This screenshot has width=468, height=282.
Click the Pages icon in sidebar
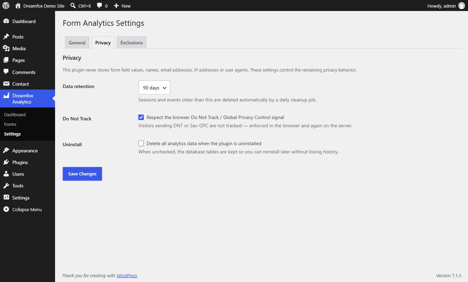tap(6, 60)
